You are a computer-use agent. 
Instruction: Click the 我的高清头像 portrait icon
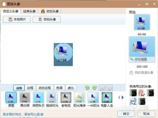click(x=131, y=73)
